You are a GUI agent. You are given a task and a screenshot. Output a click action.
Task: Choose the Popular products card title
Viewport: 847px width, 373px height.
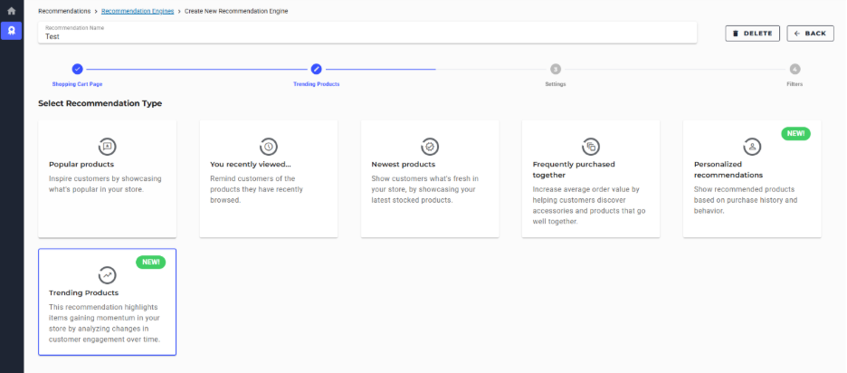(x=81, y=165)
